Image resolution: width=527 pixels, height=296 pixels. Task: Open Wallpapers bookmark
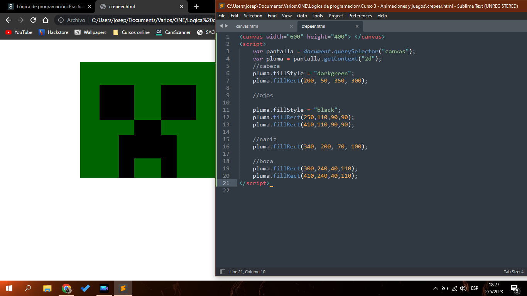[x=90, y=32]
